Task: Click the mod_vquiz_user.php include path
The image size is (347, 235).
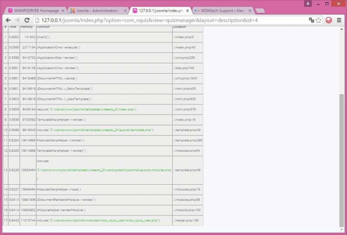Action: point(105,221)
